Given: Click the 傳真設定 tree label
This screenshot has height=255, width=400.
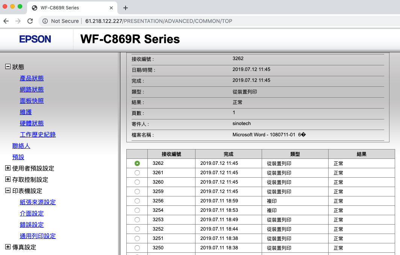Looking at the screenshot, I should [24, 247].
